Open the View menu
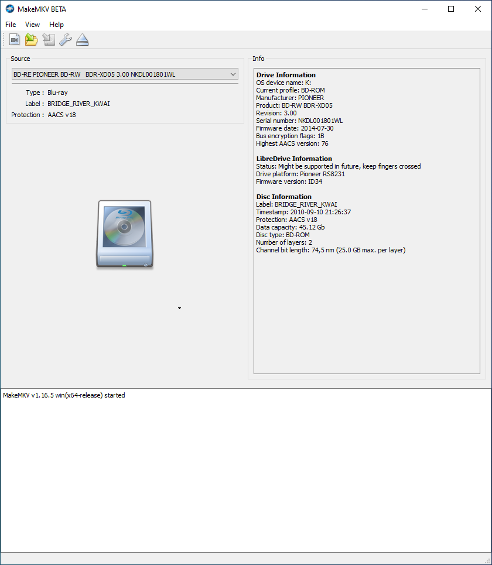Viewport: 492px width, 565px height. click(32, 25)
